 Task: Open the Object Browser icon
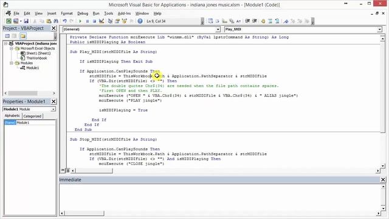(x=124, y=21)
